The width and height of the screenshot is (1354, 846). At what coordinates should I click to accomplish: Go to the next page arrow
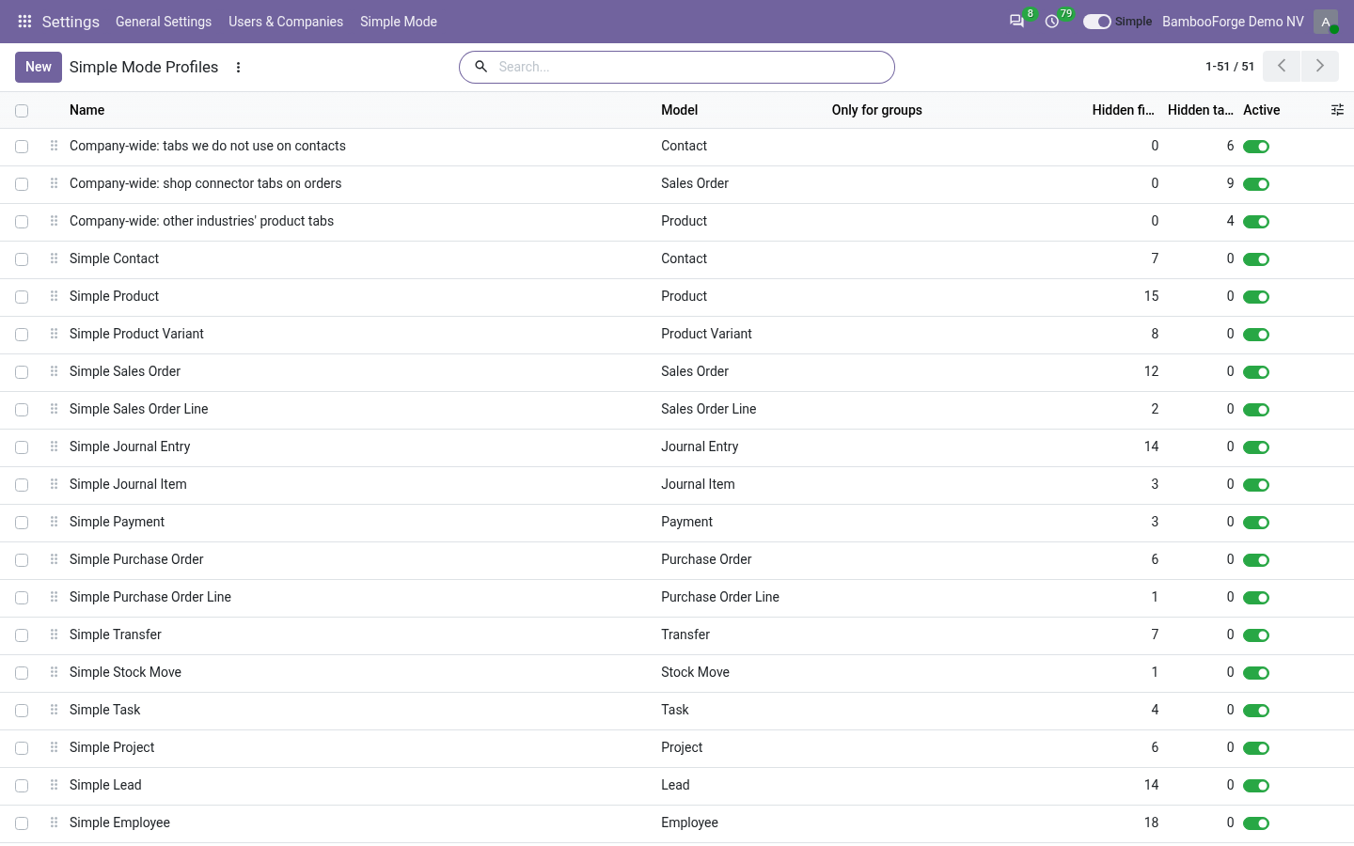tap(1320, 66)
